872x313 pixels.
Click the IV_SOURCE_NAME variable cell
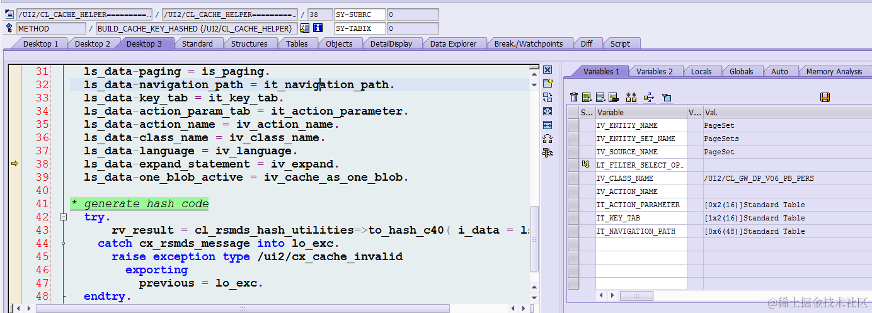pyautogui.click(x=641, y=152)
